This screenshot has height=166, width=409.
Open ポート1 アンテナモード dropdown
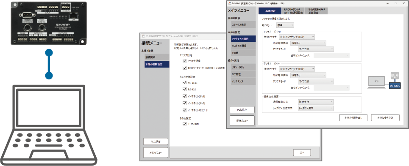(316, 82)
